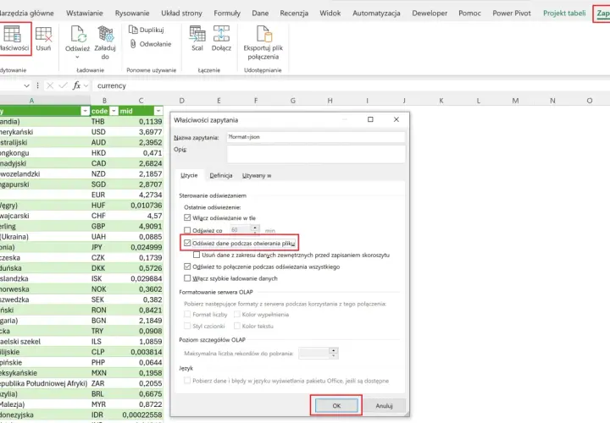Cancel formula entry X icon
Screen dimensions: 610x423
(50, 85)
